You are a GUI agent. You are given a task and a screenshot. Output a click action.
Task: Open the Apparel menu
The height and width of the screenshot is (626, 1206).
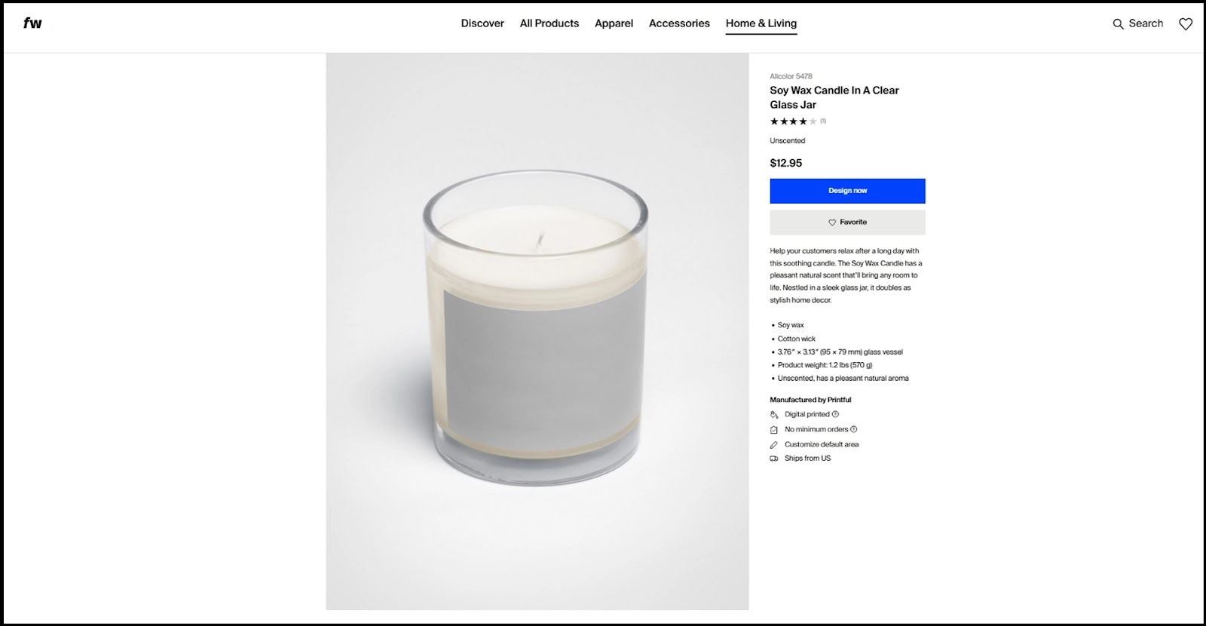pos(614,23)
